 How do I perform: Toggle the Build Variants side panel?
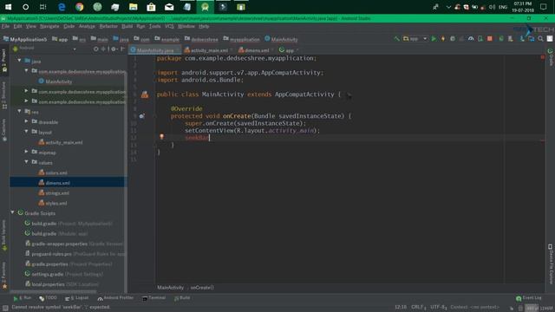click(x=4, y=236)
